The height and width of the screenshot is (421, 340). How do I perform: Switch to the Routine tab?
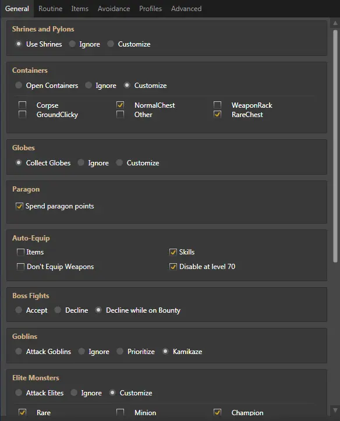[x=50, y=9]
